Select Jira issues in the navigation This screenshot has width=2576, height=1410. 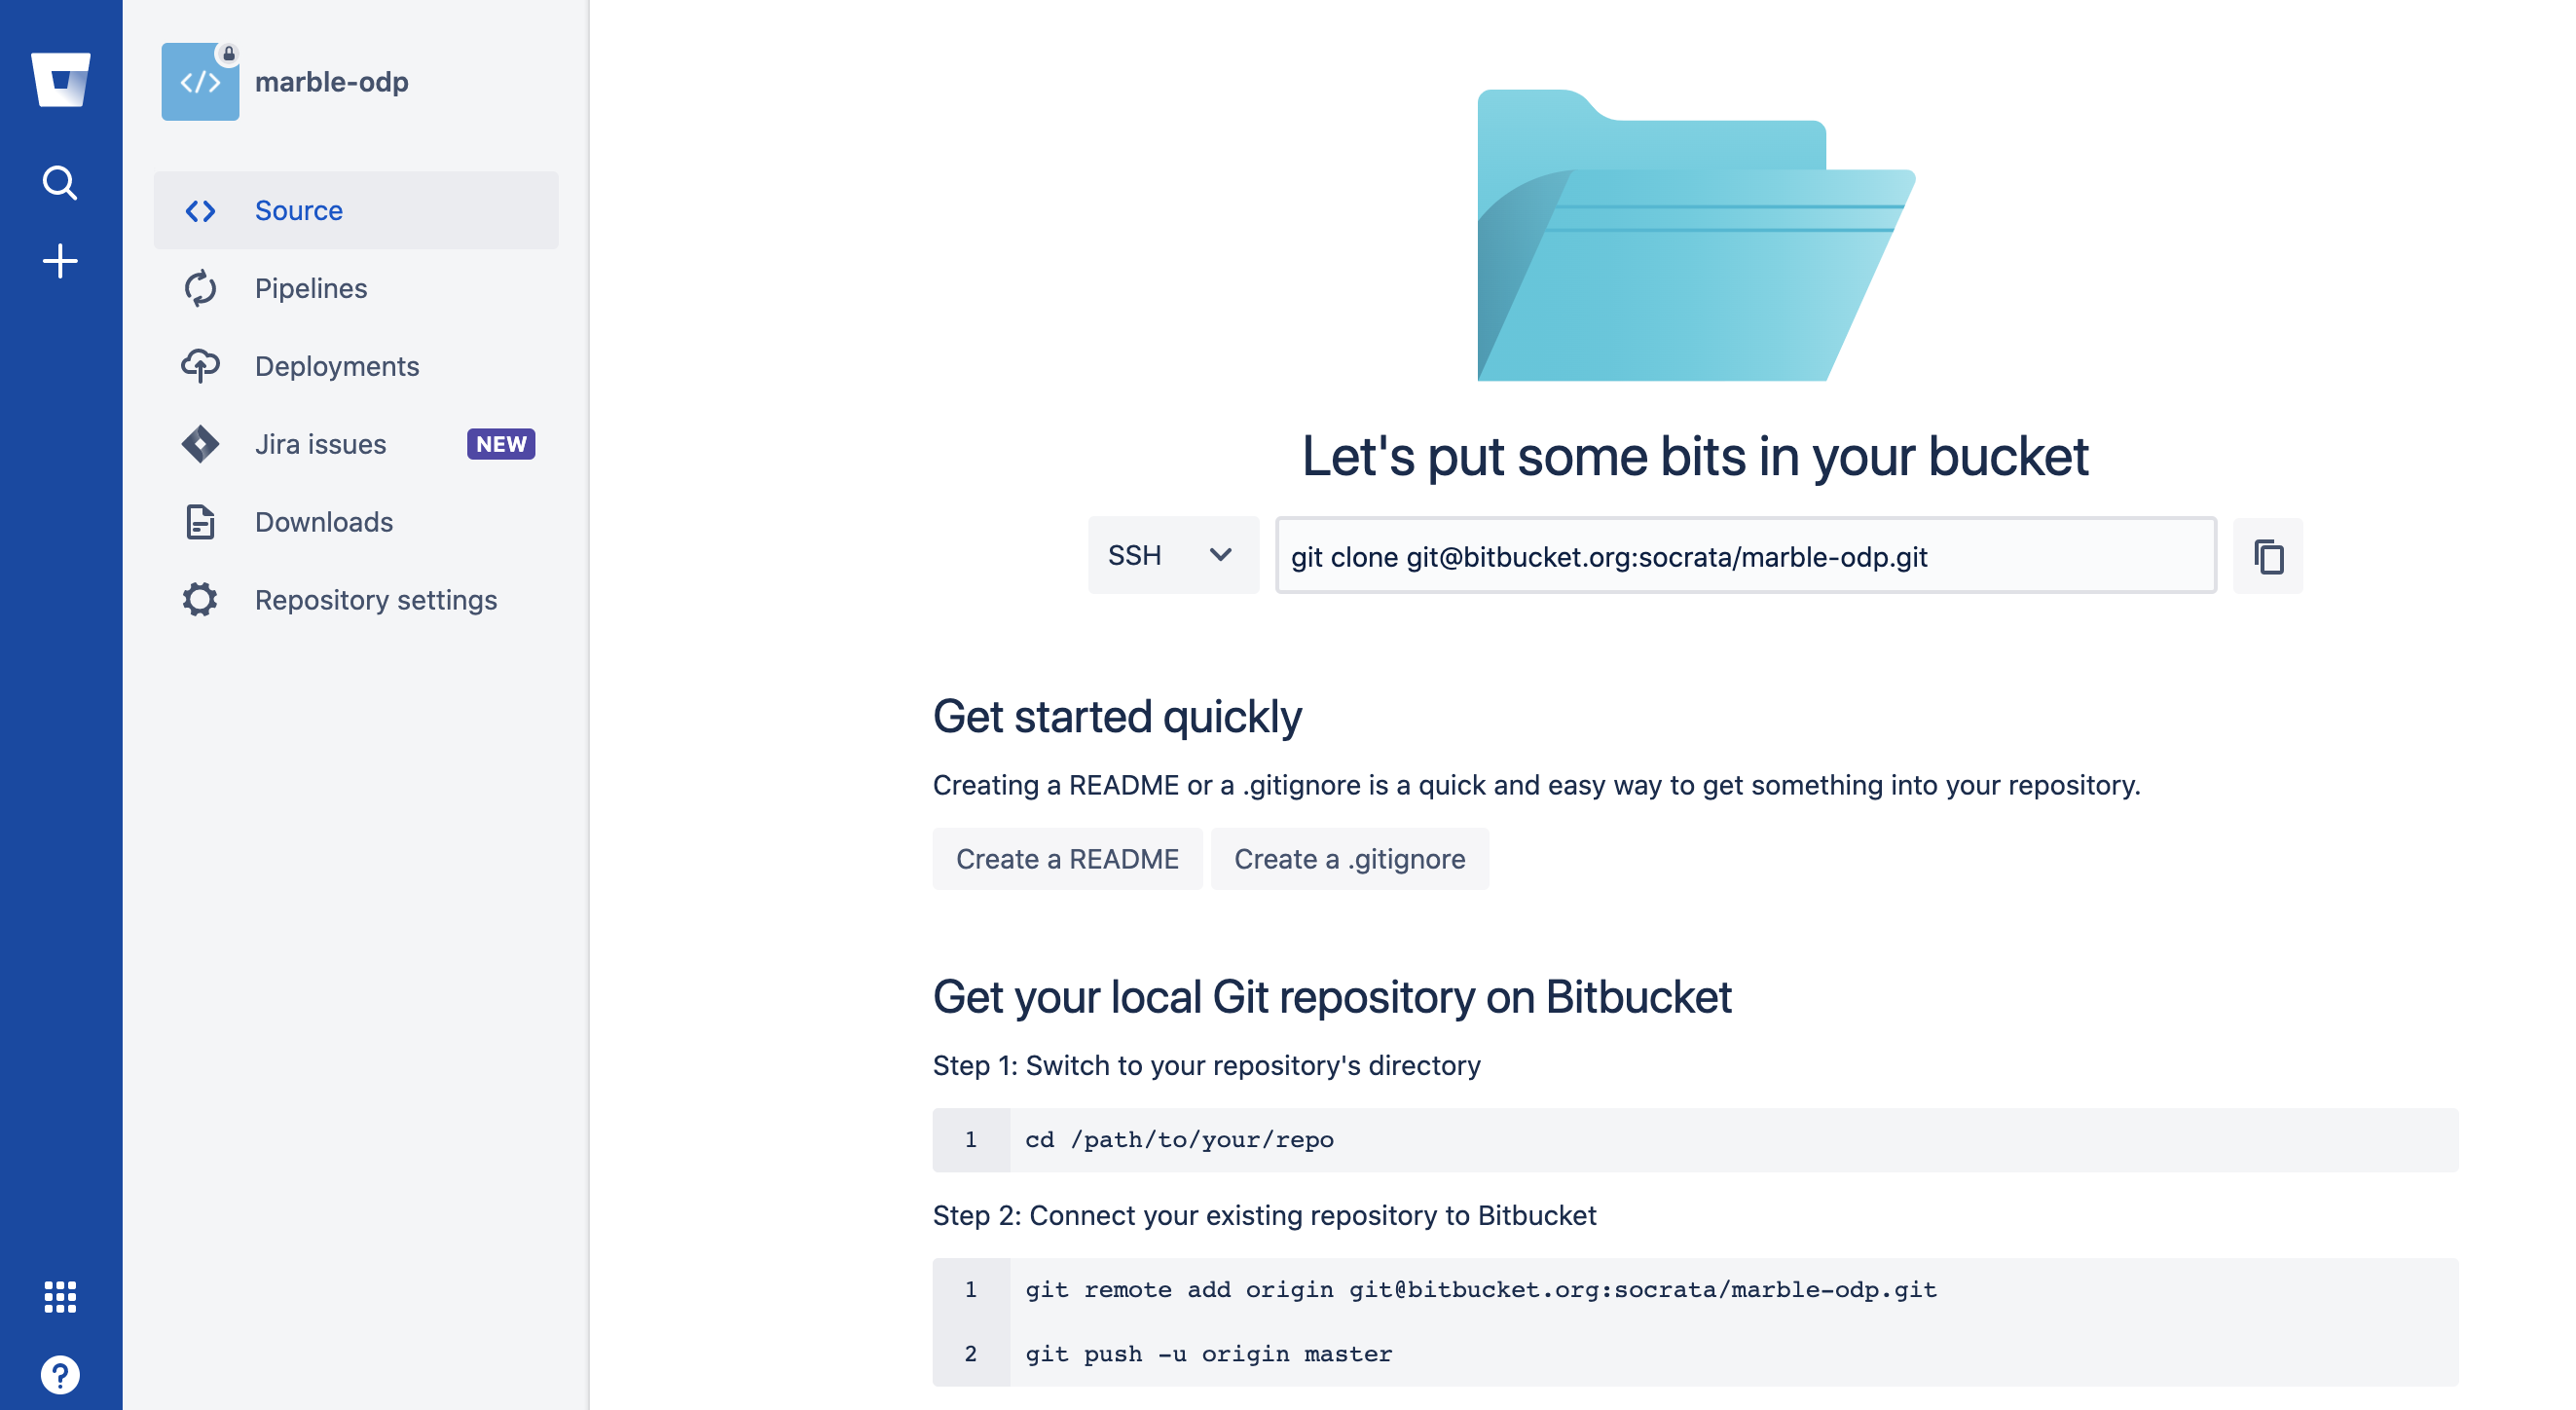[356, 444]
